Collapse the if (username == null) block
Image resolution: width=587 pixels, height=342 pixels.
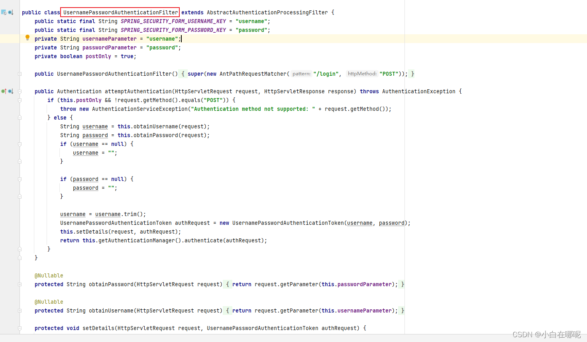pos(20,144)
